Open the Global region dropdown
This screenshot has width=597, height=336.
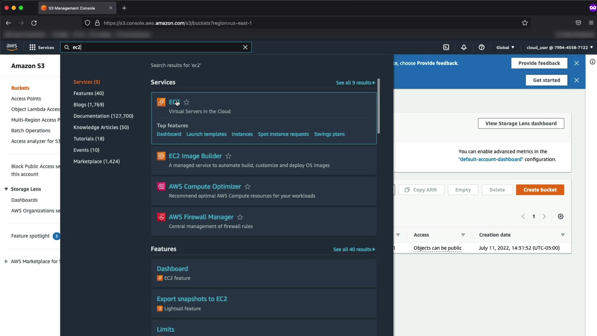click(x=505, y=47)
